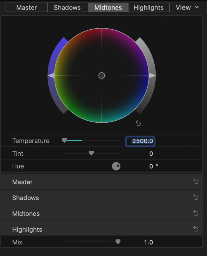Image resolution: width=207 pixels, height=256 pixels.
Task: Switch to the Shadows tab
Action: pos(67,8)
